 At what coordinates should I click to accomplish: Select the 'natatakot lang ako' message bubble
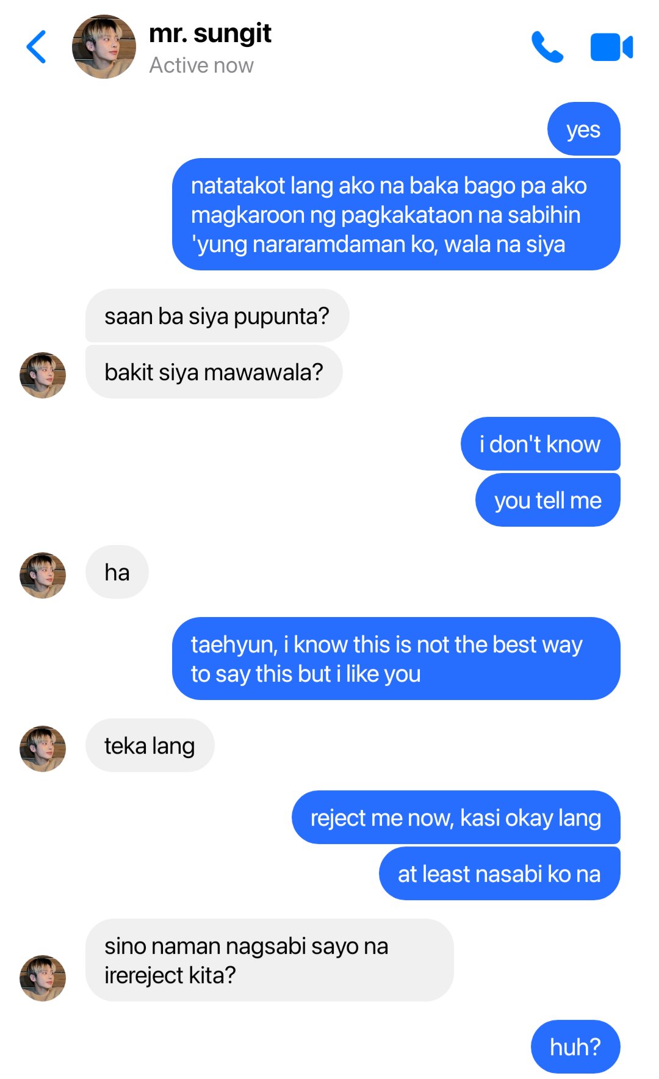[x=396, y=214]
